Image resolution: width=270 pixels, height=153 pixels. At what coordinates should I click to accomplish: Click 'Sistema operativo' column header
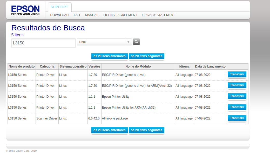coord(73,66)
